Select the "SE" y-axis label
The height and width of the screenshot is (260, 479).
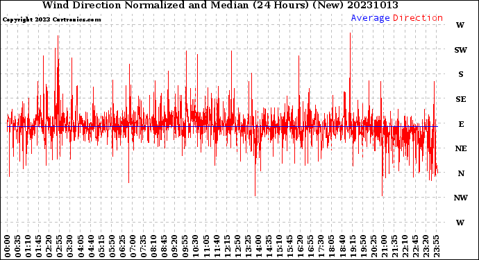(461, 99)
